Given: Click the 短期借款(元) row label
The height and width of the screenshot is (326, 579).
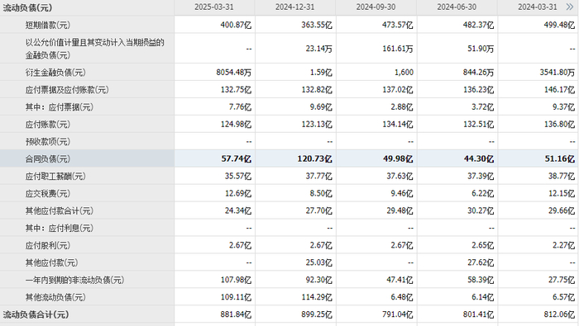Looking at the screenshot, I should tap(48, 25).
